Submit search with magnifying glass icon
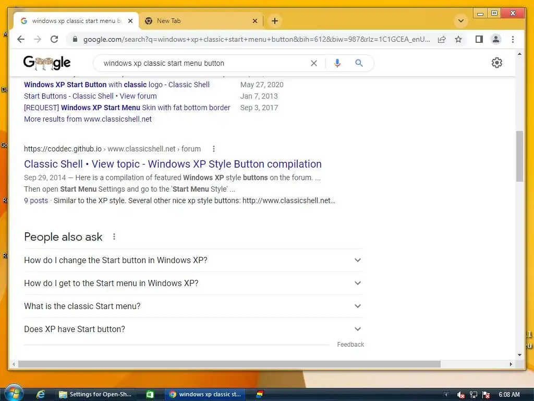The image size is (534, 401). (x=359, y=63)
